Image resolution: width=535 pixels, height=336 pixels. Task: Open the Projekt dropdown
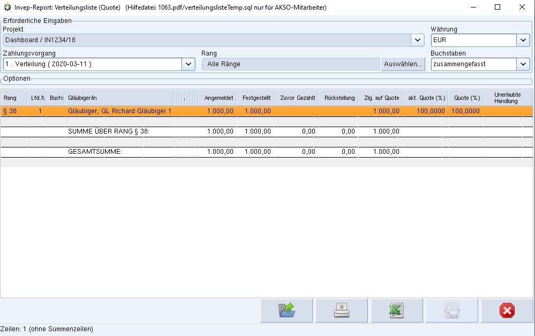418,40
